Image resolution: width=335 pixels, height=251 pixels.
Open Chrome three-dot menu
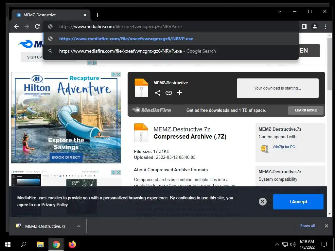(x=325, y=26)
